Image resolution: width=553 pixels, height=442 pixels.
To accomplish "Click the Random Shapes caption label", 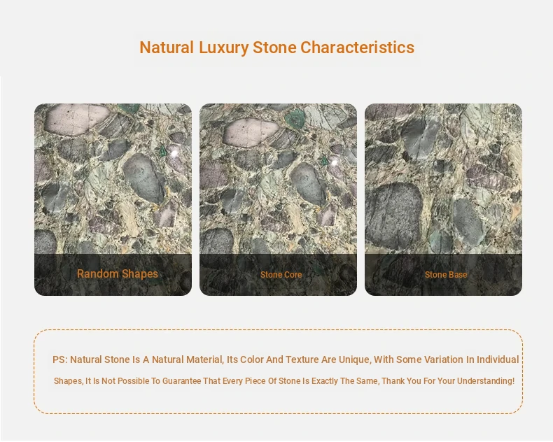I will coord(118,274).
